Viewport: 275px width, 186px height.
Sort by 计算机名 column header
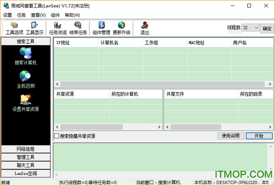(120, 43)
